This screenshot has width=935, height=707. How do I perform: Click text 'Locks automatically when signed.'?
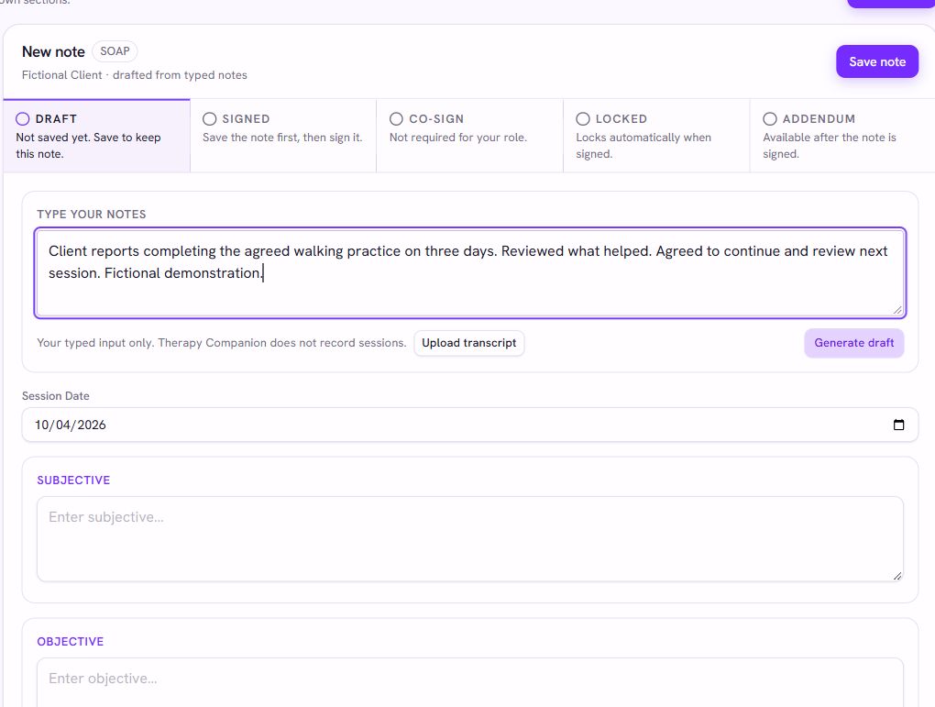pos(643,146)
